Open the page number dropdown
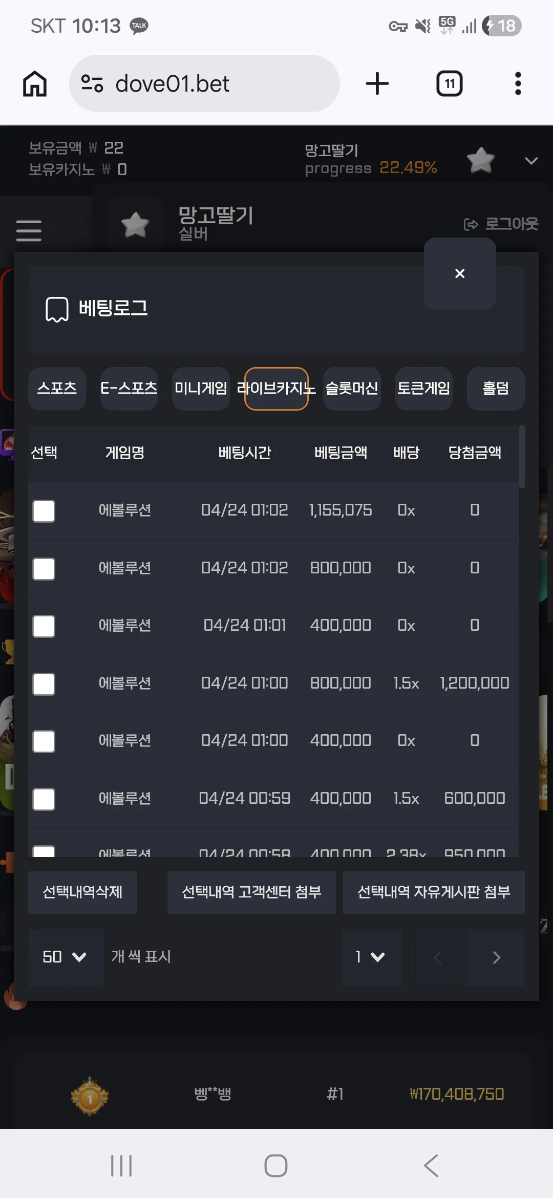This screenshot has width=553, height=1198. point(371,957)
